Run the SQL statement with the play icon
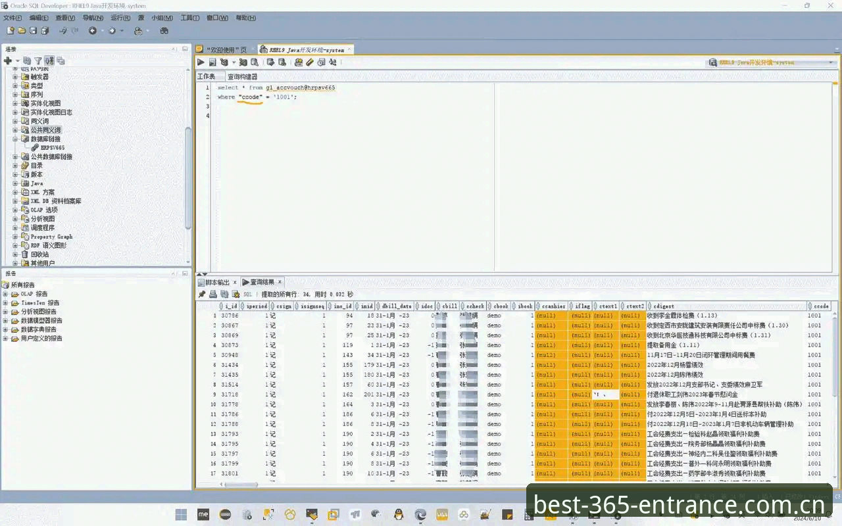Viewport: 842px width, 526px height. coord(201,62)
